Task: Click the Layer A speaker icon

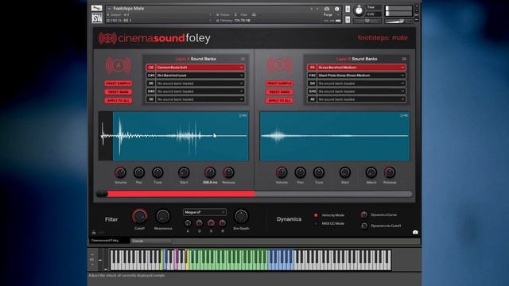Action: pyautogui.click(x=119, y=66)
